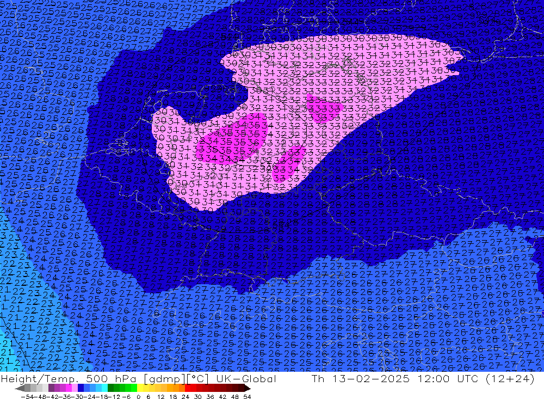Select the light pink swatch above -30
Screen dimensions: 544x399
tap(75, 388)
